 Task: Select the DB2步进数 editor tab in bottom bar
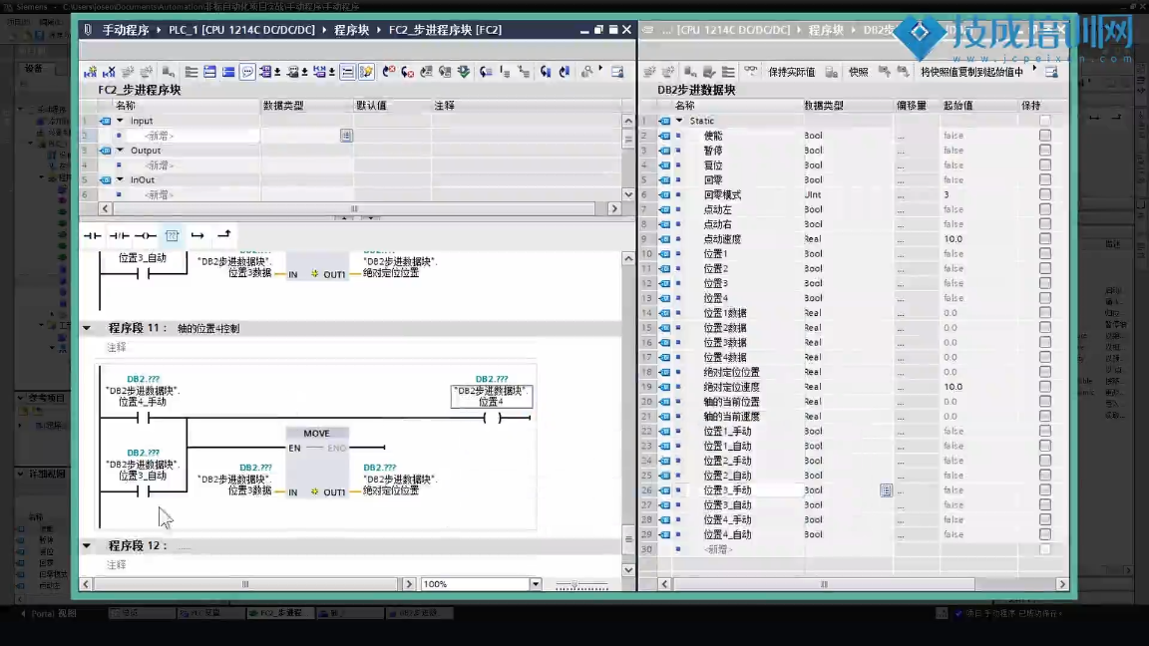tap(419, 613)
